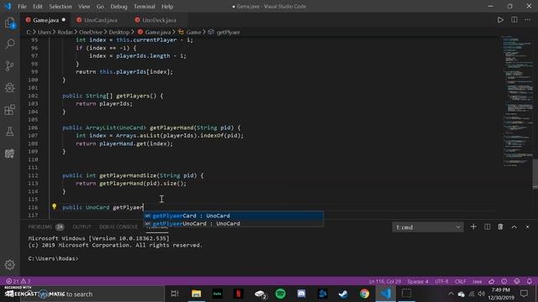Open Netflix from the taskbar
Image resolution: width=538 pixels, height=302 pixels.
click(x=238, y=294)
